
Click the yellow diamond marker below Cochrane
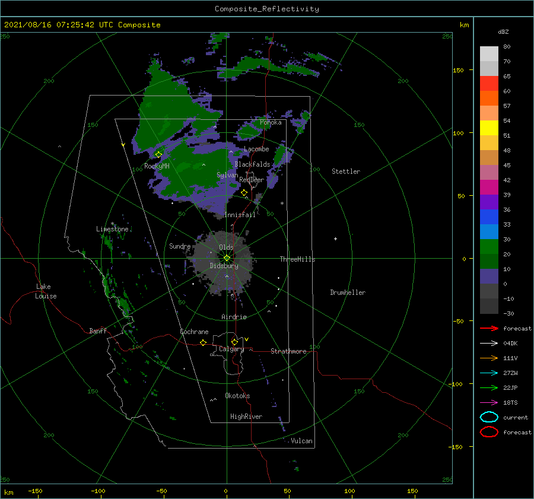pos(204,343)
